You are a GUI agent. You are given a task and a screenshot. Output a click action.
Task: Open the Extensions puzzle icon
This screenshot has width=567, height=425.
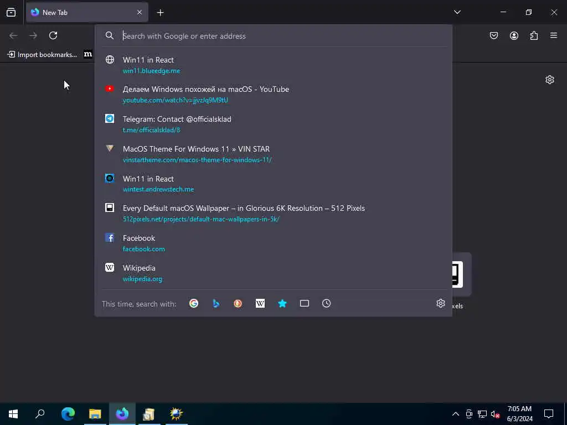534,35
